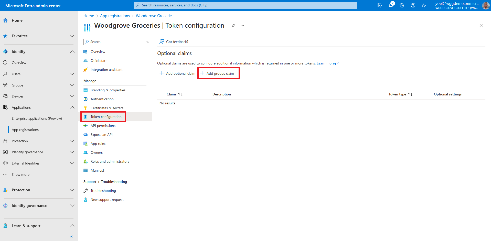Click the help question mark icon

pyautogui.click(x=413, y=5)
